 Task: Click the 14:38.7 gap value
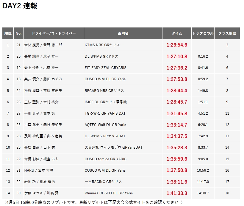pos(203,193)
